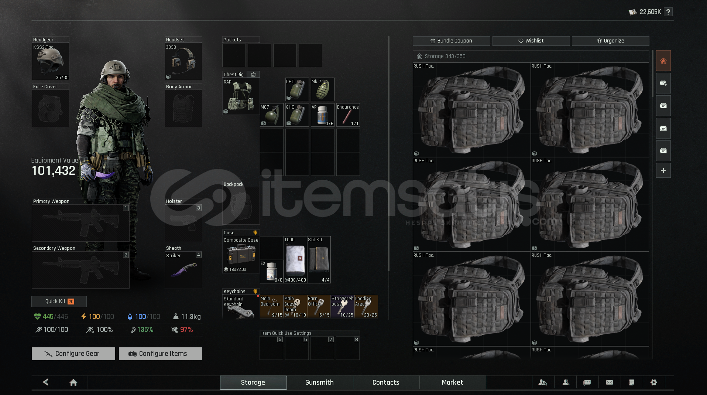Click the empty Holster slot
707x395 pixels.
pyautogui.click(x=183, y=223)
